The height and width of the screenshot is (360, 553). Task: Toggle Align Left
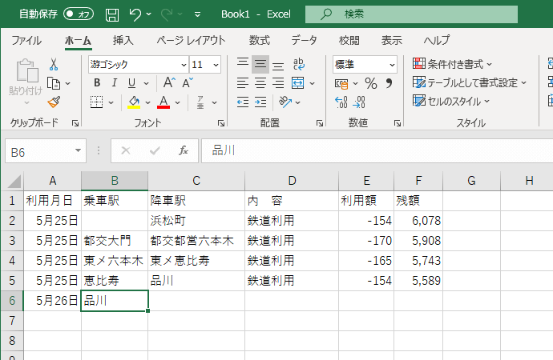point(243,83)
